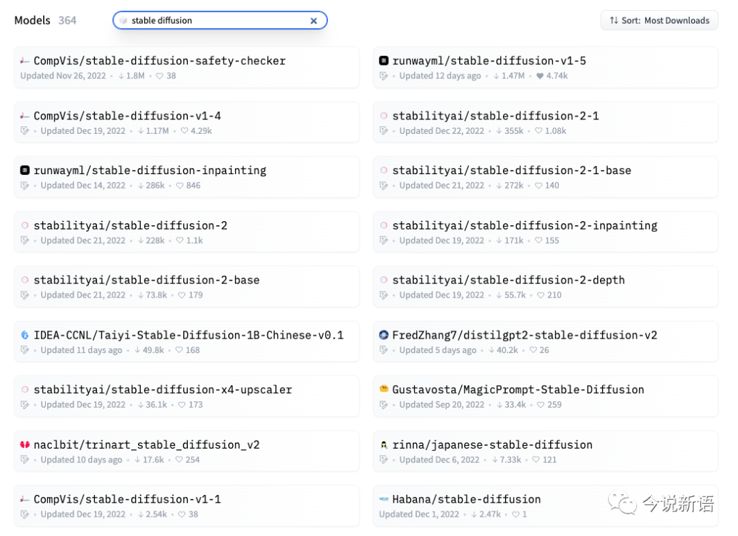Click 'Updated Sep 20, 2022' text
The height and width of the screenshot is (536, 738).
coord(441,405)
